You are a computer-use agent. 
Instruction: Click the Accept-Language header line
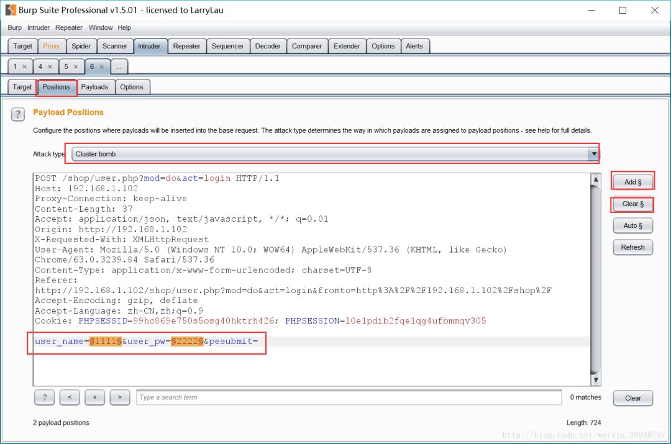[x=119, y=311]
